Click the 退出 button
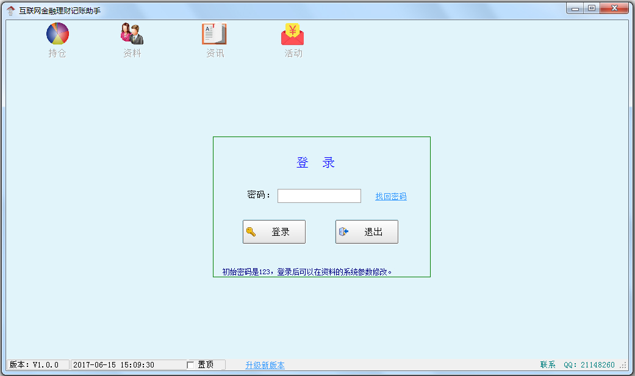The image size is (635, 376). [367, 232]
